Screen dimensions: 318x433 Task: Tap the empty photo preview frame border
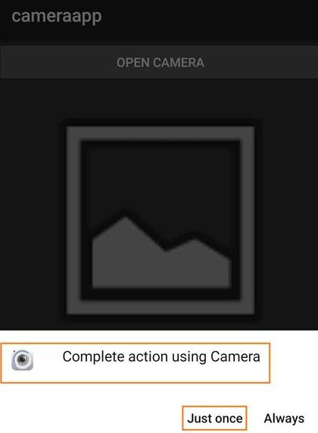161,133
